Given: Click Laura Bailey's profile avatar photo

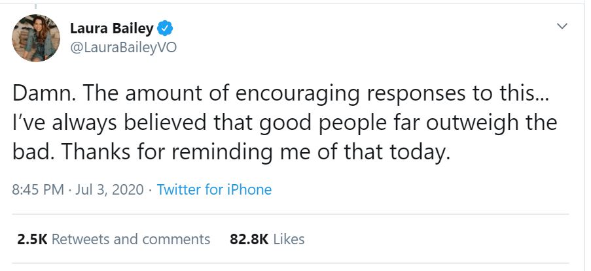Looking at the screenshot, I should [36, 39].
